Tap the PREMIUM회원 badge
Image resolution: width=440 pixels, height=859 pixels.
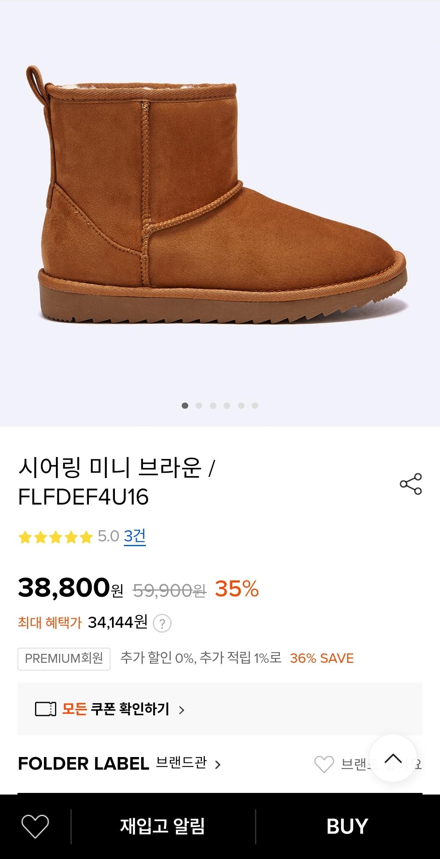point(64,658)
